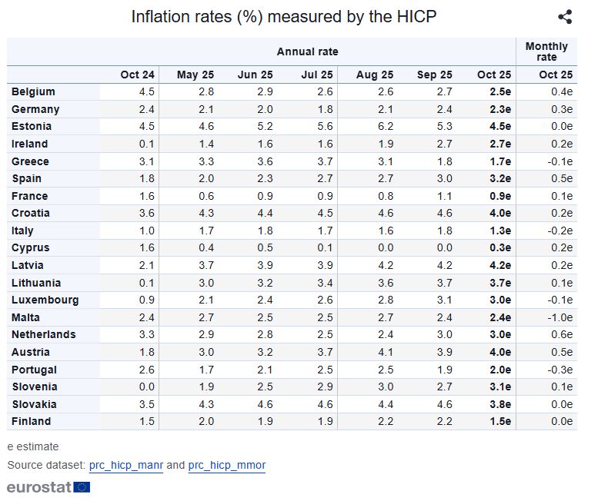Click the Monthly rate header
Image resolution: width=598 pixels, height=501 pixels.
click(546, 51)
